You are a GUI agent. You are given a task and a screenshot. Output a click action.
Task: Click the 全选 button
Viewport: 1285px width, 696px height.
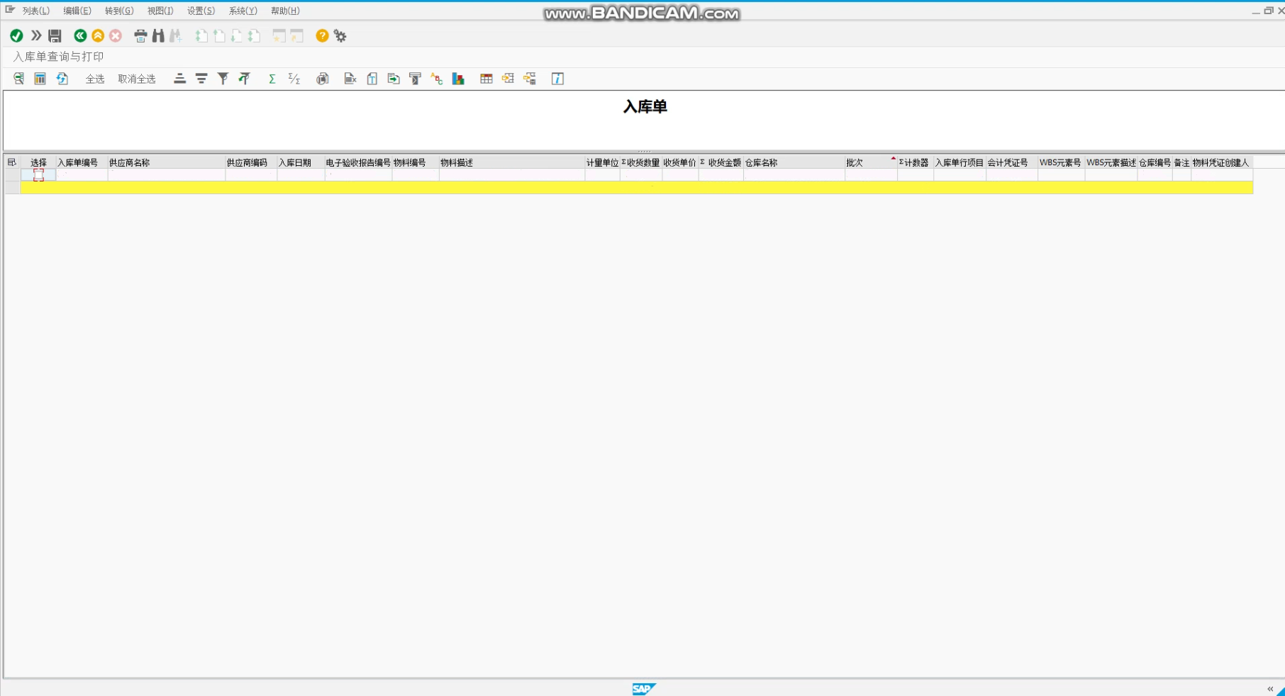point(95,79)
